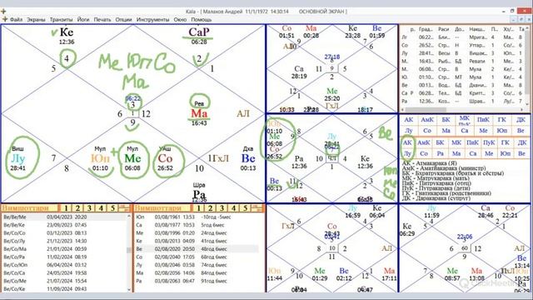Click date-format icon after level 5, Ве/Ве/Ме panel
This screenshot has width=533, height=300.
coord(124,208)
